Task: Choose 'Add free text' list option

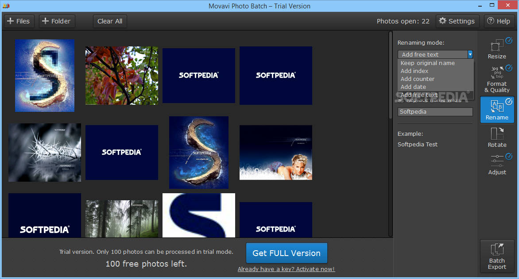Action: pyautogui.click(x=436, y=95)
